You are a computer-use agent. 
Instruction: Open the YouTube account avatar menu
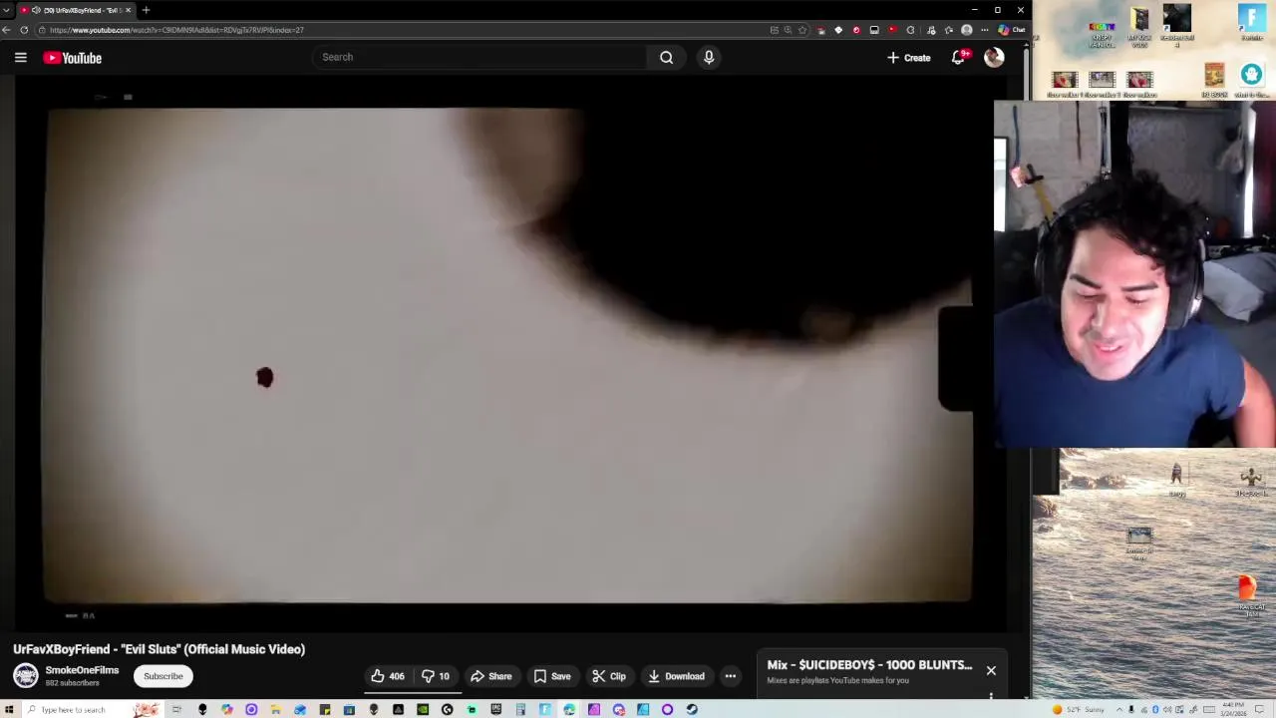pyautogui.click(x=994, y=58)
